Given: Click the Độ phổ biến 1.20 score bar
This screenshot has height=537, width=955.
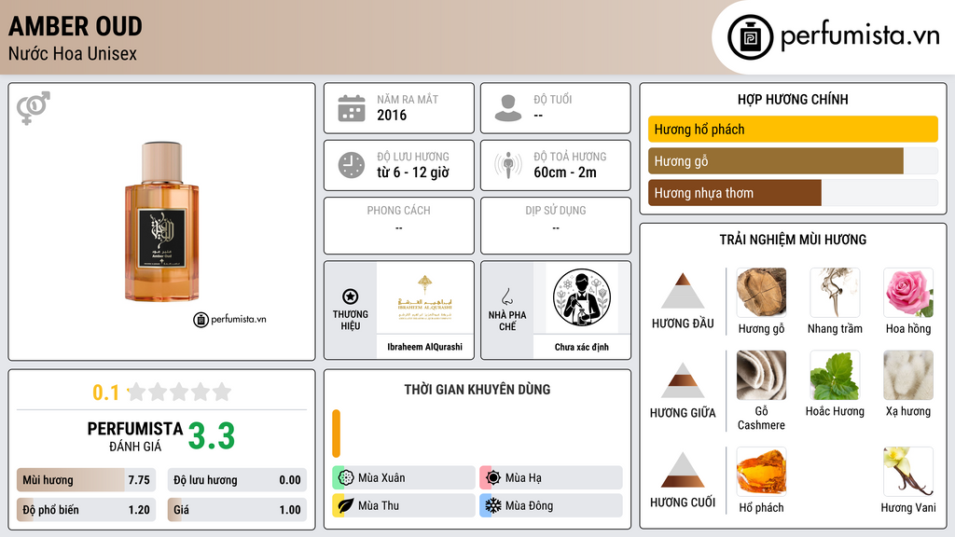Looking at the screenshot, I should [x=86, y=510].
